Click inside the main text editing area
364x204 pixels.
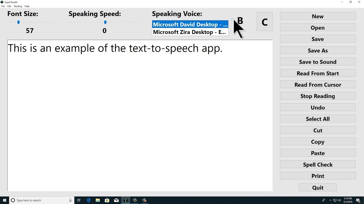[x=140, y=115]
